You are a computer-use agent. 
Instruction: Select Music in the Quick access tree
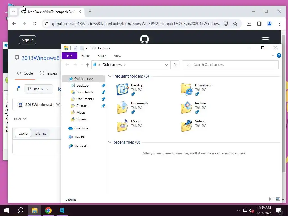[x=81, y=112]
